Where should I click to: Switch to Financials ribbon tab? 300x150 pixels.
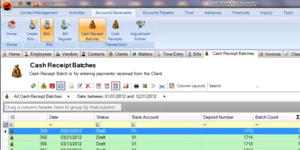click(241, 12)
